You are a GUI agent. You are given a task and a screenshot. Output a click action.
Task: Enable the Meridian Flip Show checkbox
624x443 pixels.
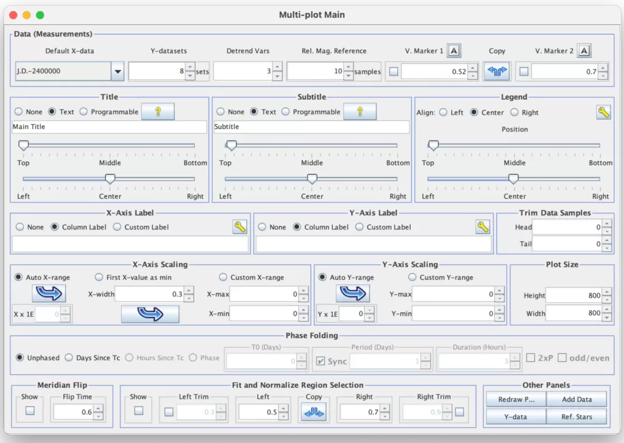pos(30,411)
